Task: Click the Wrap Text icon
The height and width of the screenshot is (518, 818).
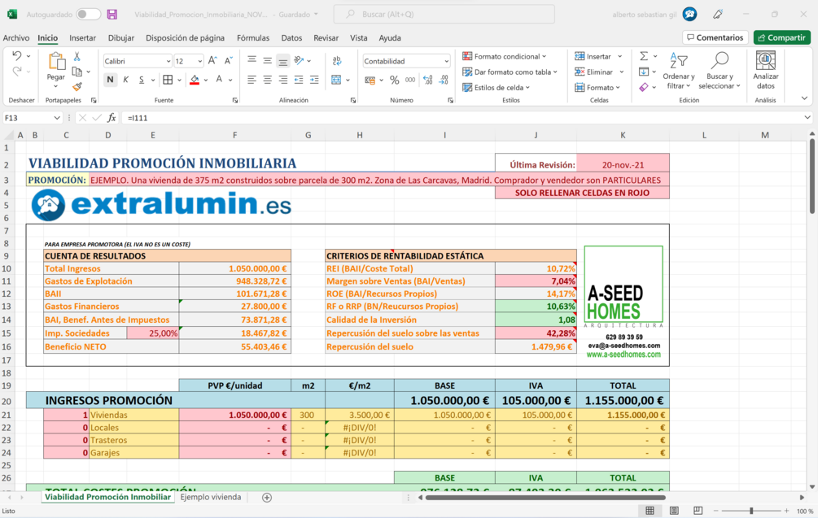Action: 337,61
